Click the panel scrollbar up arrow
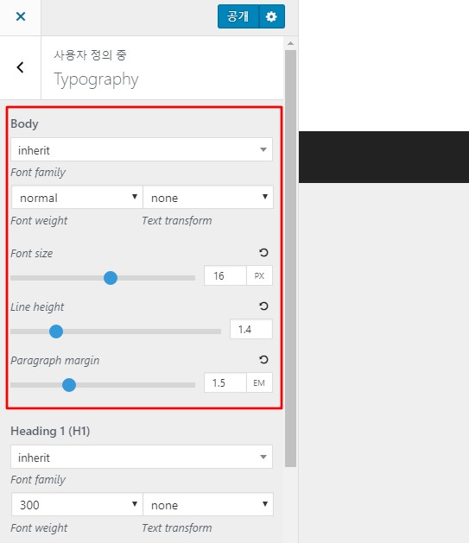 click(290, 44)
